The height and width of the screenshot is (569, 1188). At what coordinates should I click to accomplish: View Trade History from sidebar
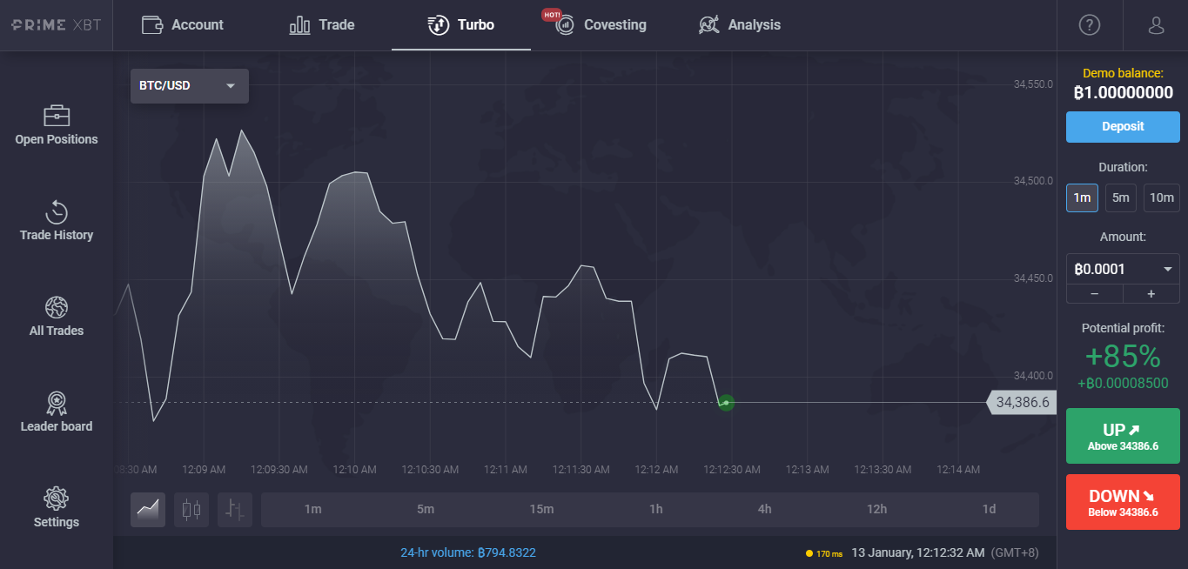[57, 221]
